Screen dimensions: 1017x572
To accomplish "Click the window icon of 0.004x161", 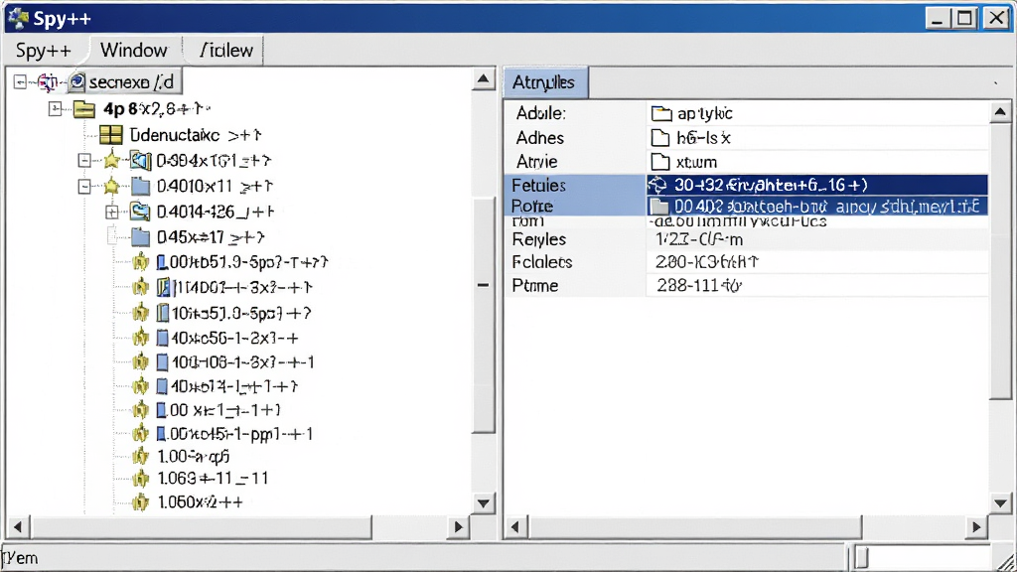I will click(140, 160).
